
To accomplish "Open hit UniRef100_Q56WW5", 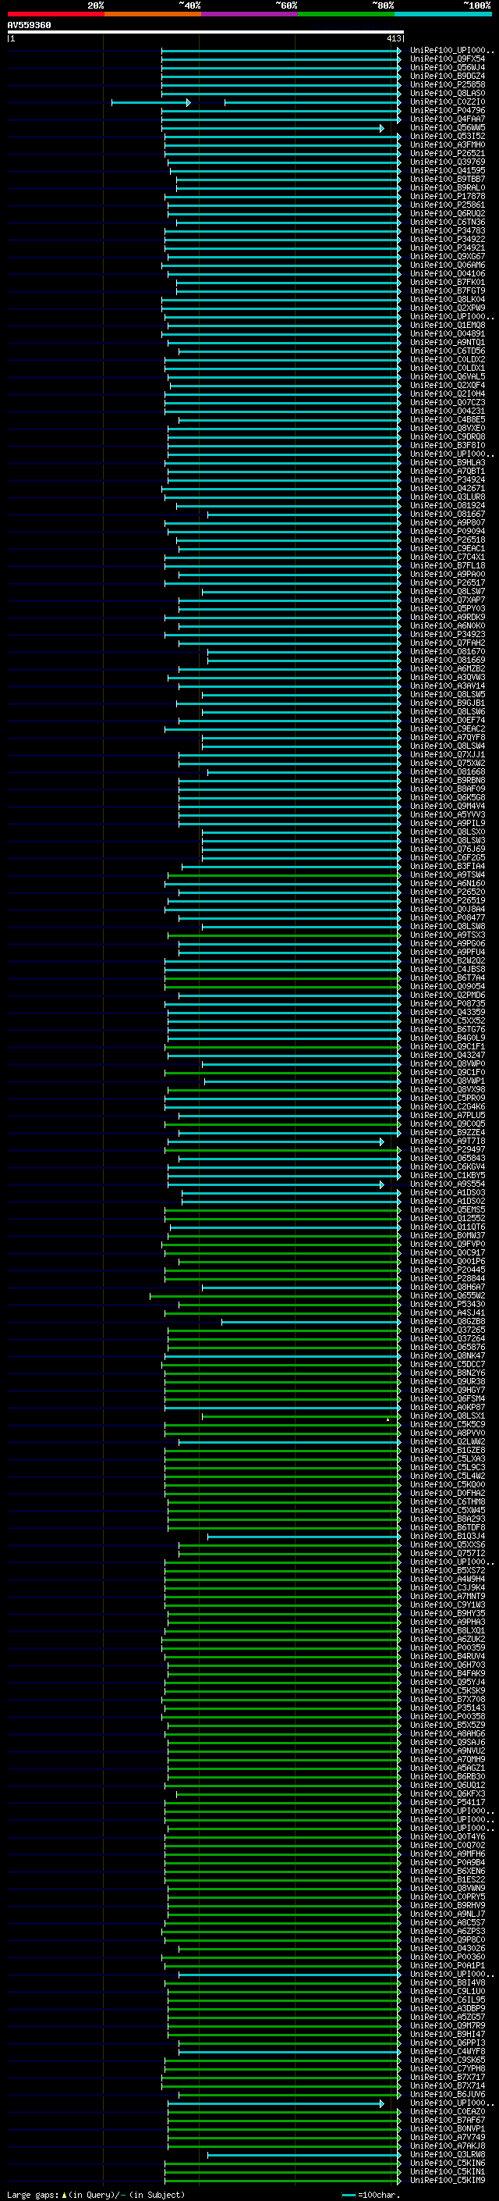I will [x=448, y=128].
